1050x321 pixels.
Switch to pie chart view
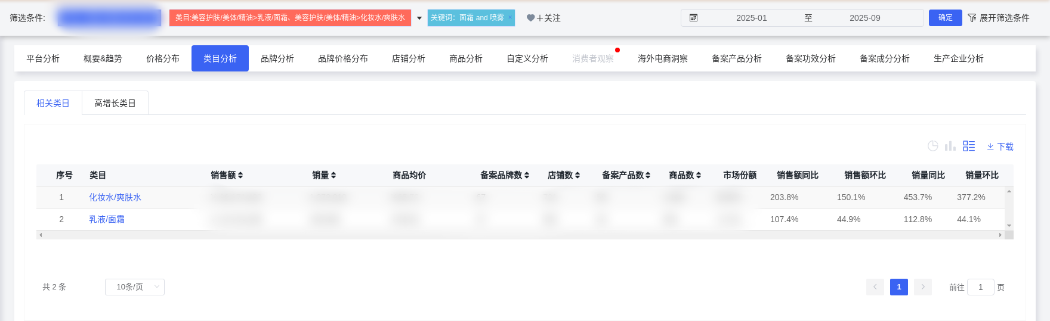[933, 146]
